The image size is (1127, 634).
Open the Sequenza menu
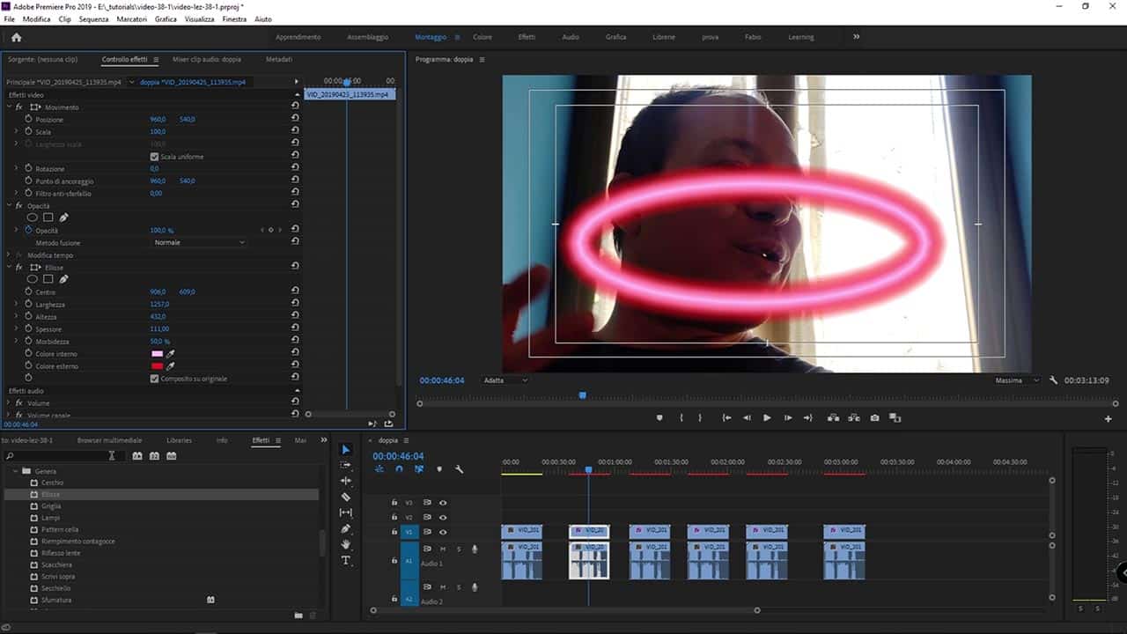[93, 18]
